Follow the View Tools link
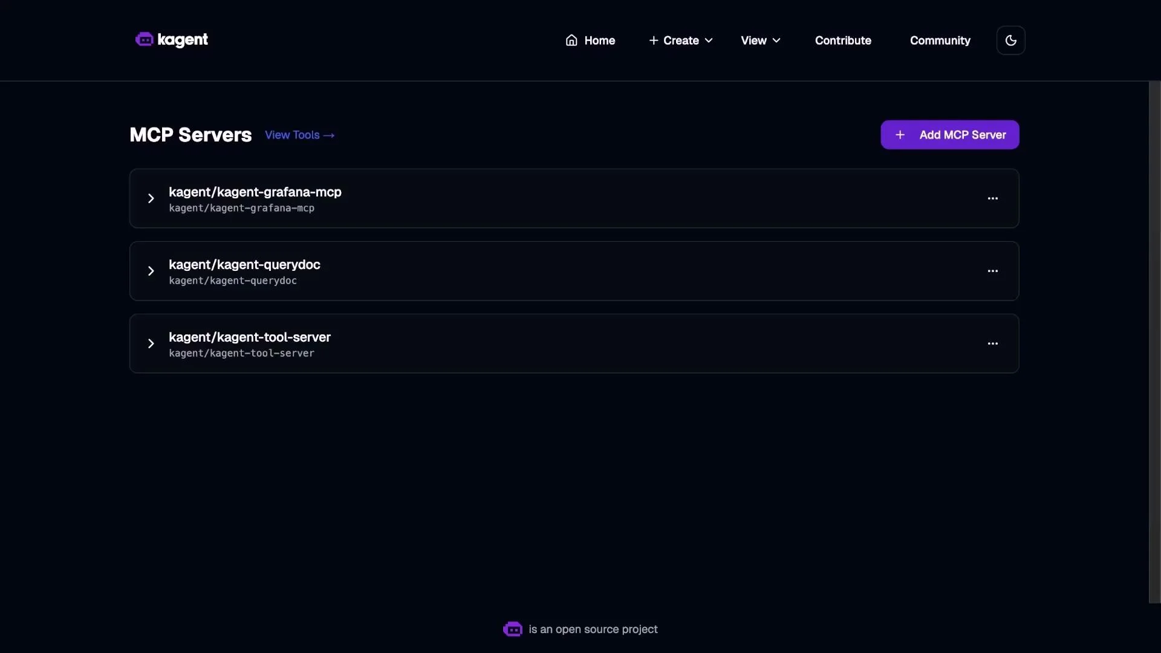1161x653 pixels. pyautogui.click(x=300, y=135)
